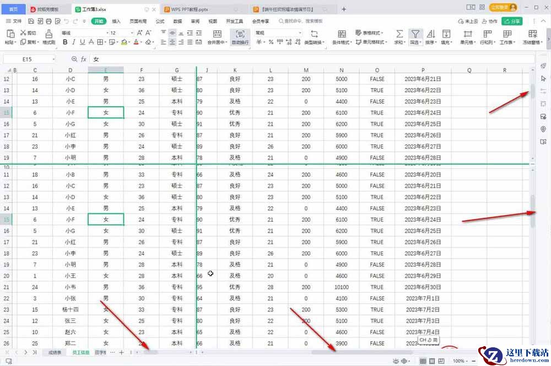The width and height of the screenshot is (551, 366).
Task: Toggle align text left
Action: point(164,42)
